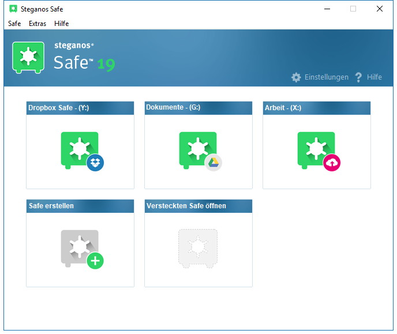Select the Arbeit - (X:) header
This screenshot has width=397, height=334.
(316, 108)
